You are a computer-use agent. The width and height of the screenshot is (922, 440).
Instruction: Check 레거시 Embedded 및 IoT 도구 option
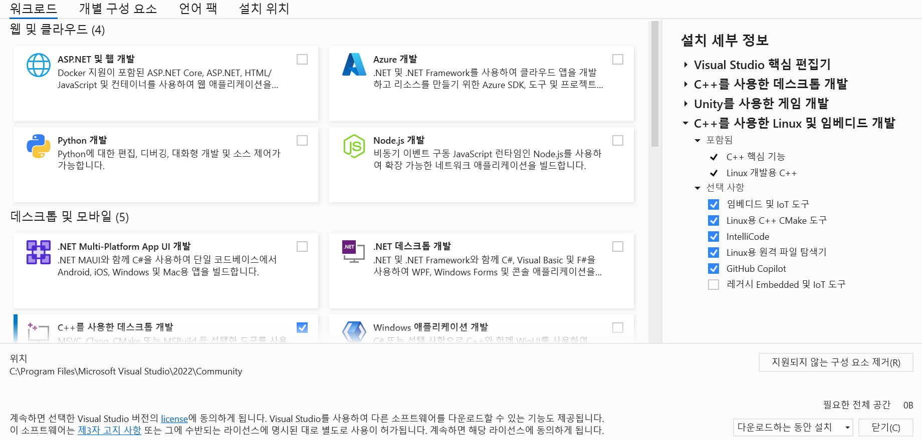coord(714,284)
